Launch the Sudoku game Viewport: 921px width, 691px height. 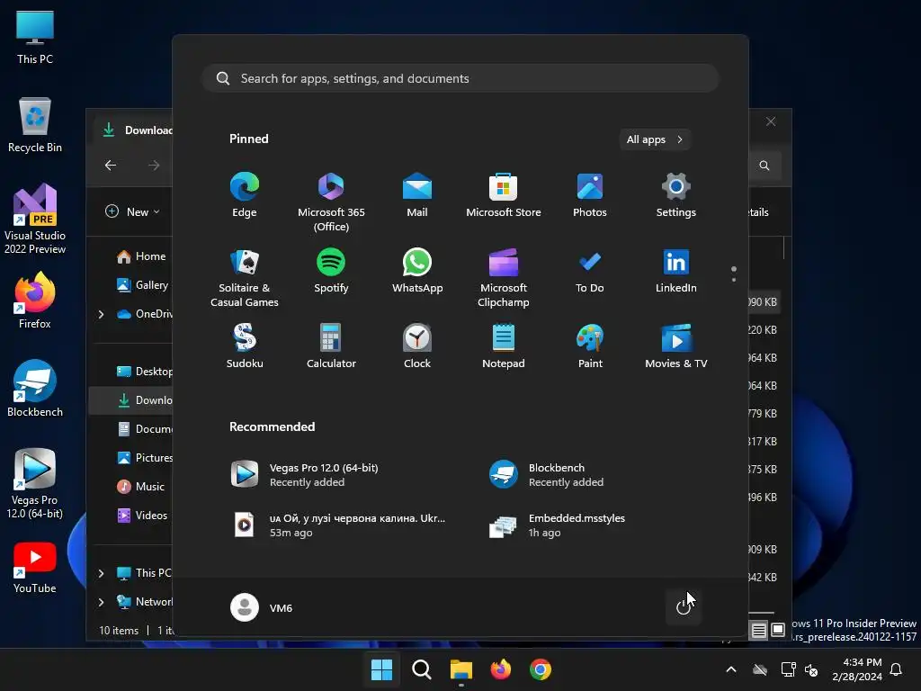tap(245, 346)
